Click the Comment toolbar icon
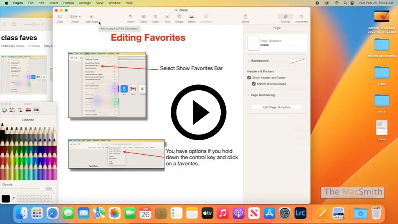398x224 pixels. (206, 16)
